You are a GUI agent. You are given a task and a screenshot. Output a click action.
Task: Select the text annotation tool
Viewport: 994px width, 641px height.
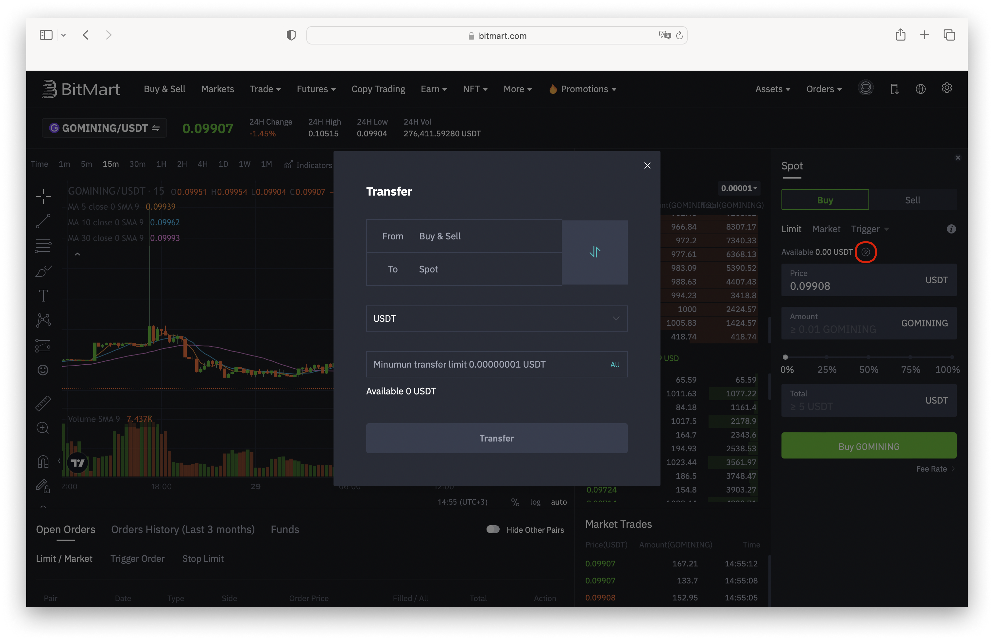43,296
